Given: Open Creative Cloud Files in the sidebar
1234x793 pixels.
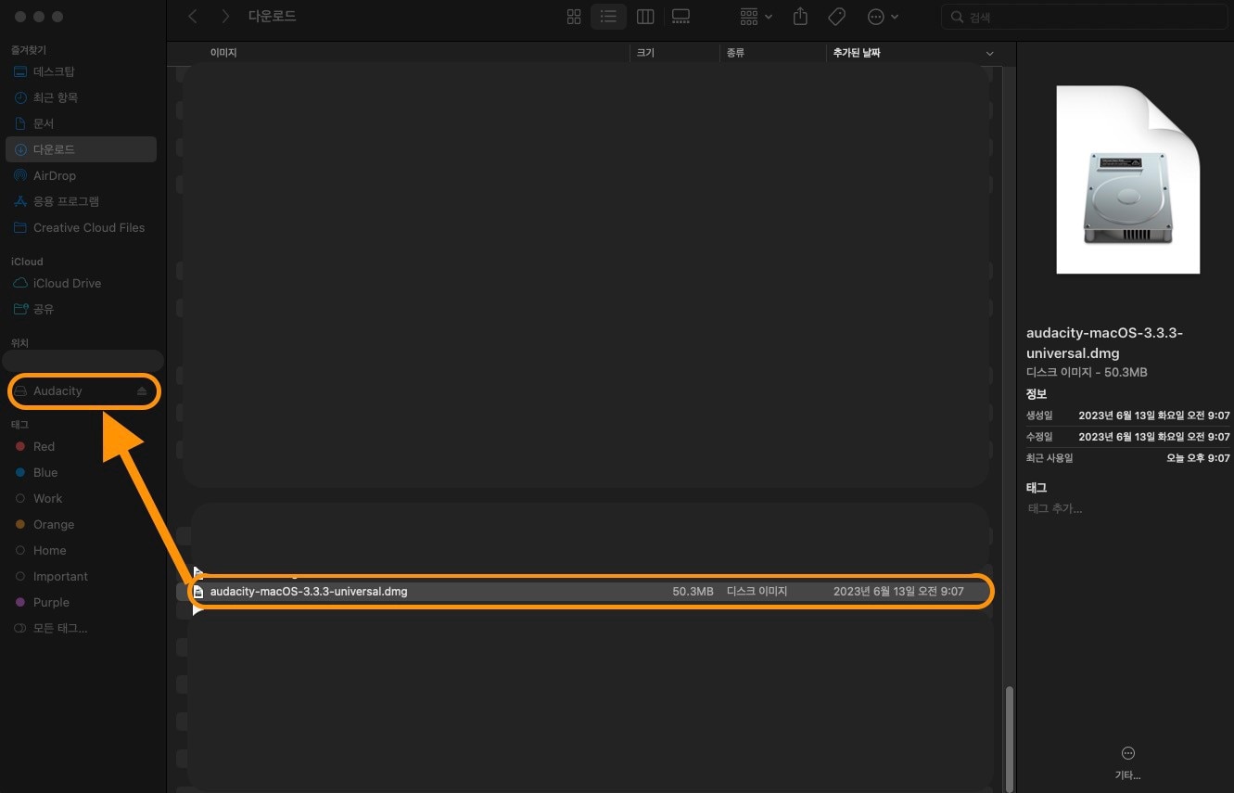Looking at the screenshot, I should click(x=81, y=227).
